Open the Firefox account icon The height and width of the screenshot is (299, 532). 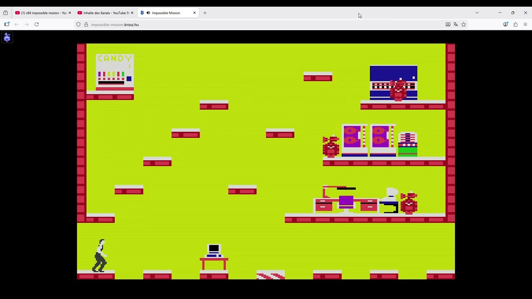click(505, 25)
